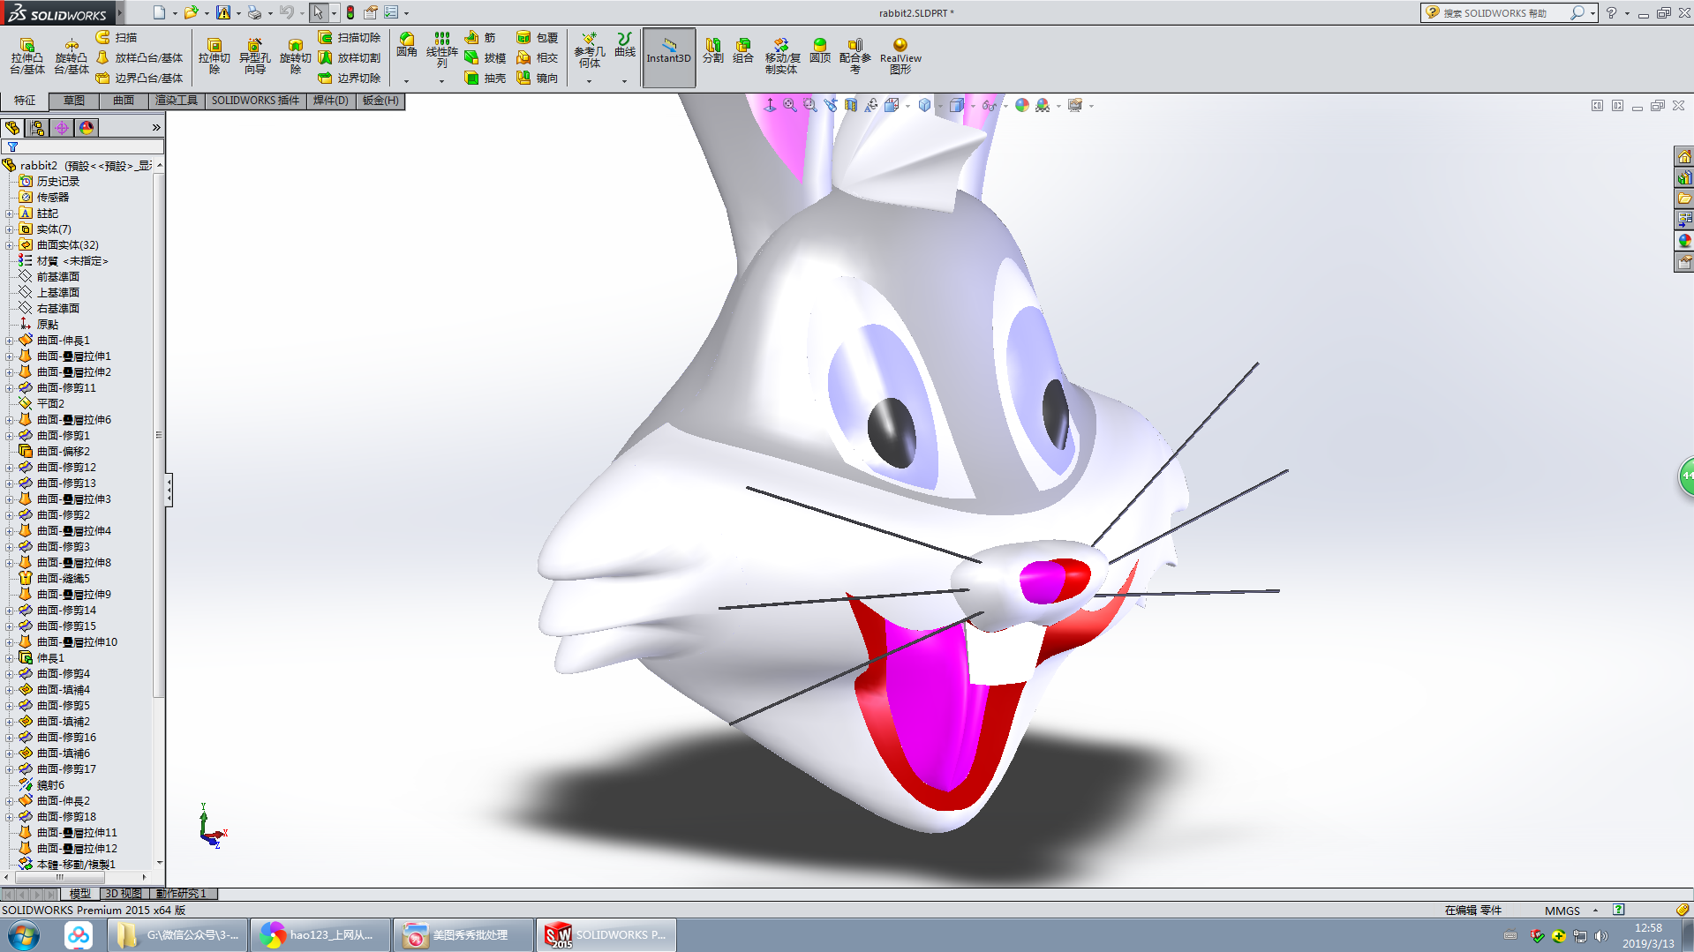
Task: Open the 异型孔向导 hole wizard
Action: tap(254, 56)
